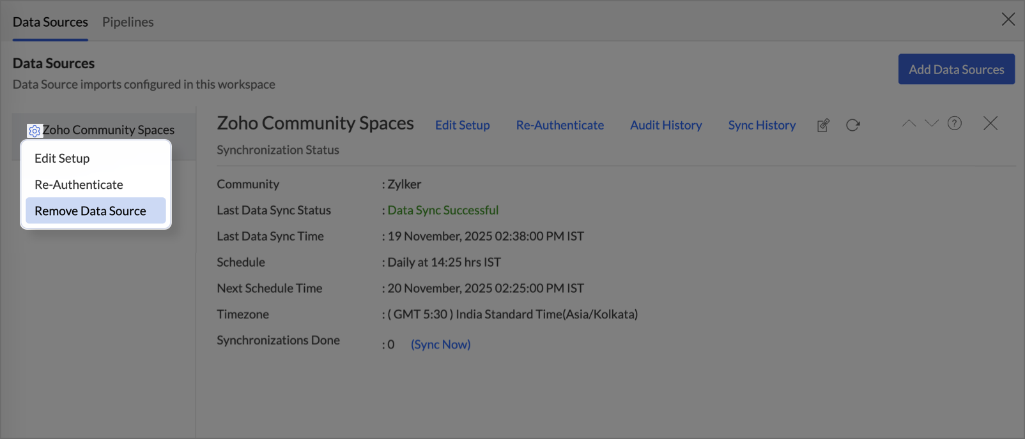Open the Audit History link
Viewport: 1025px width, 439px height.
pyautogui.click(x=666, y=125)
